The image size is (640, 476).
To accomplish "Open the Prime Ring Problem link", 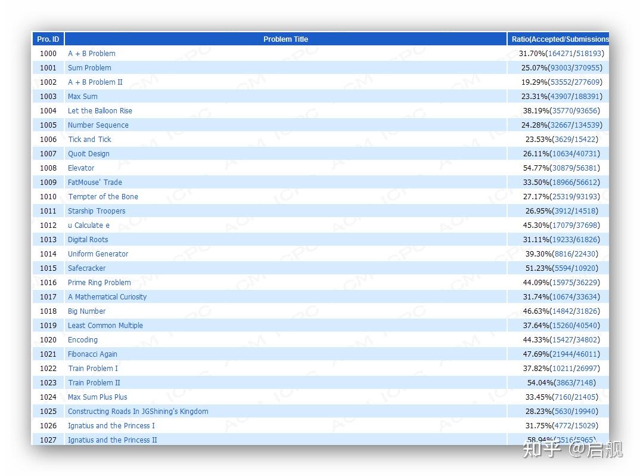I will pos(99,282).
